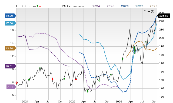Click the 2025 x-axis year label

(x=72, y=101)
